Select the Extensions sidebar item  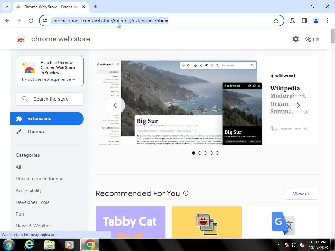[x=47, y=118]
